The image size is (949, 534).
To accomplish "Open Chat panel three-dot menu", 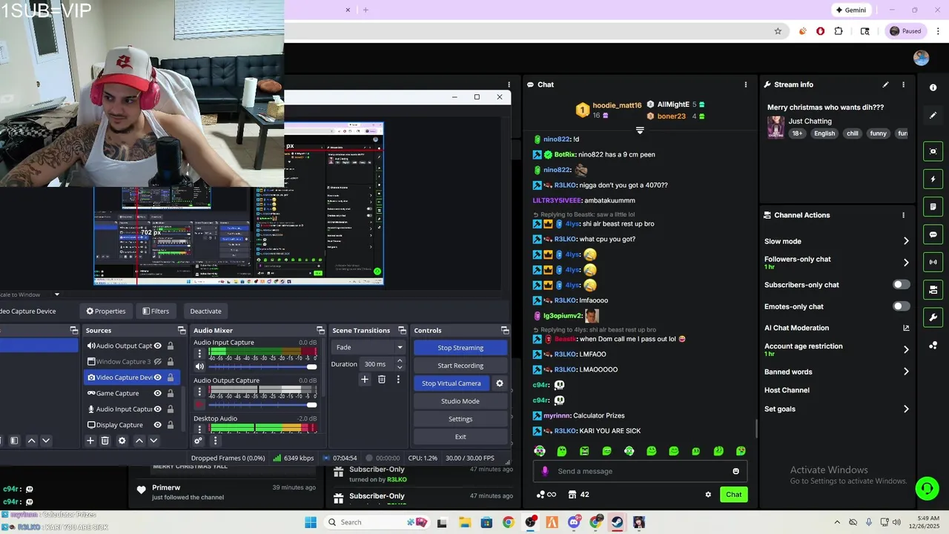I will pos(746,85).
